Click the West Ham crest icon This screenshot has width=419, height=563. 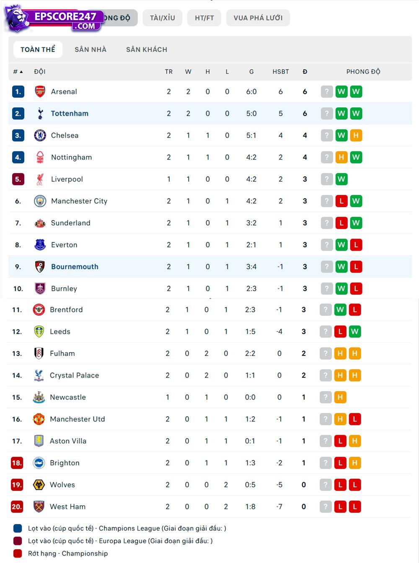[39, 507]
